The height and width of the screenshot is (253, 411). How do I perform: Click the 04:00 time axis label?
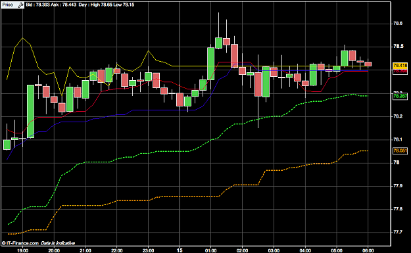point(305,250)
